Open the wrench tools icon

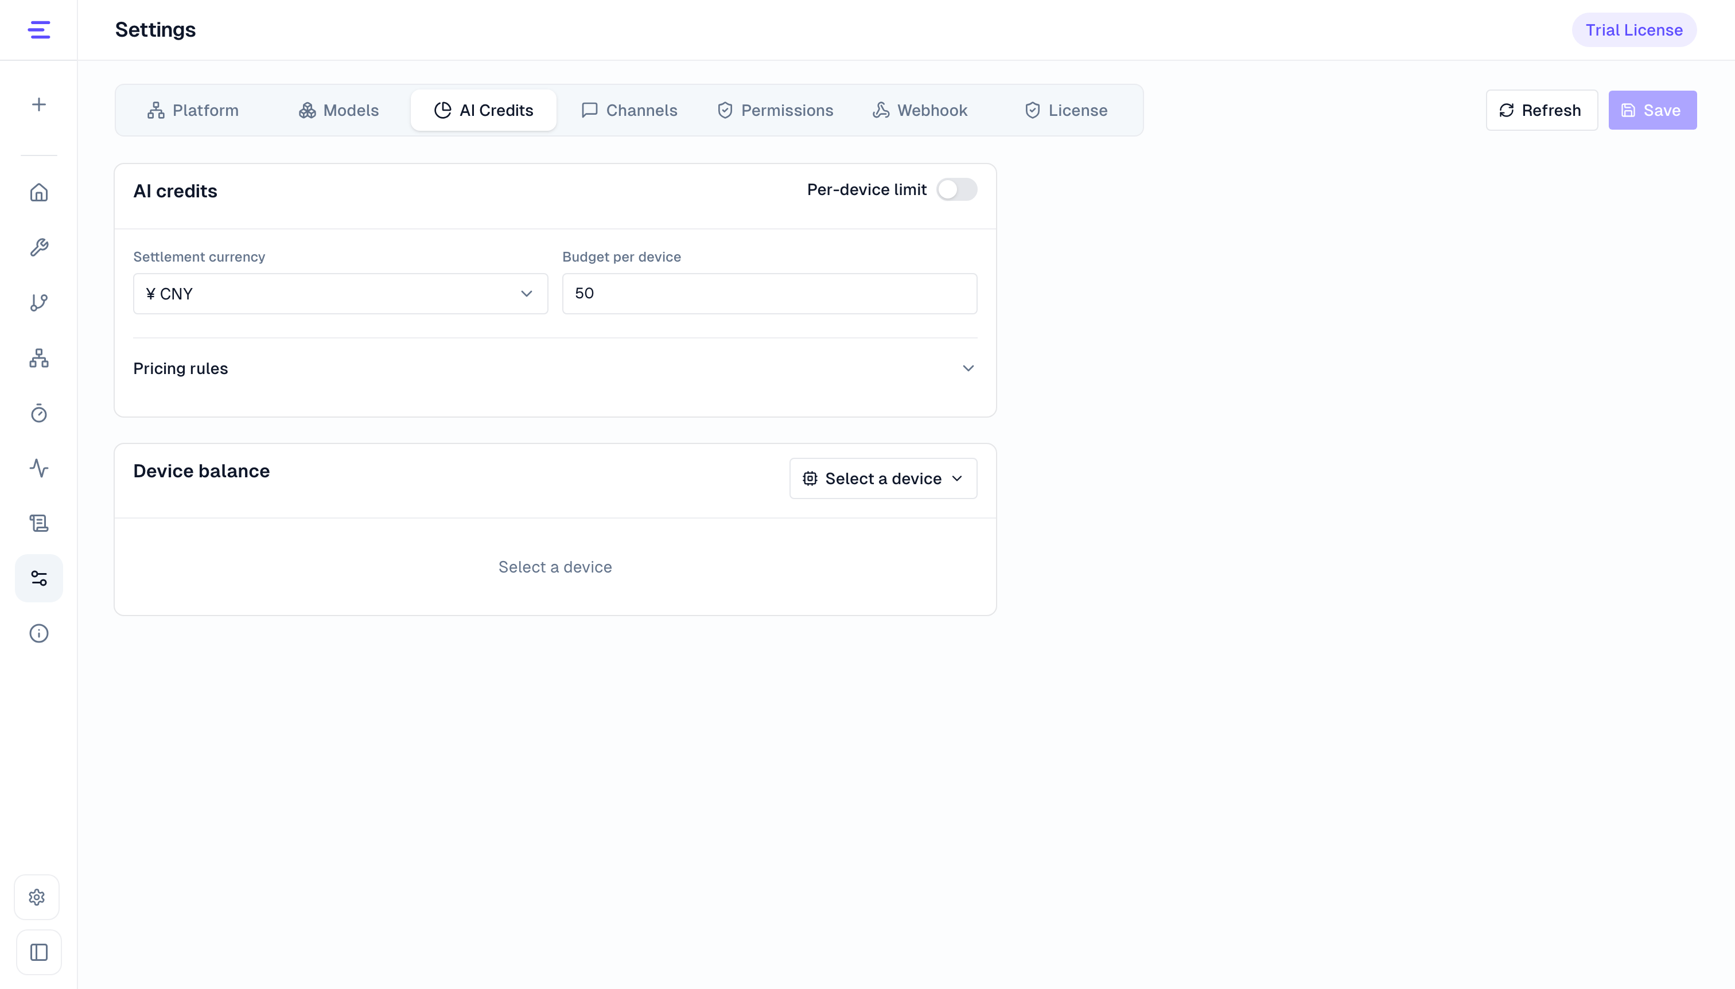pos(38,247)
